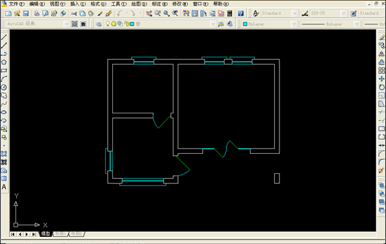The width and height of the screenshot is (386, 244).
Task: Select the Erase modify tool
Action: coord(381,37)
